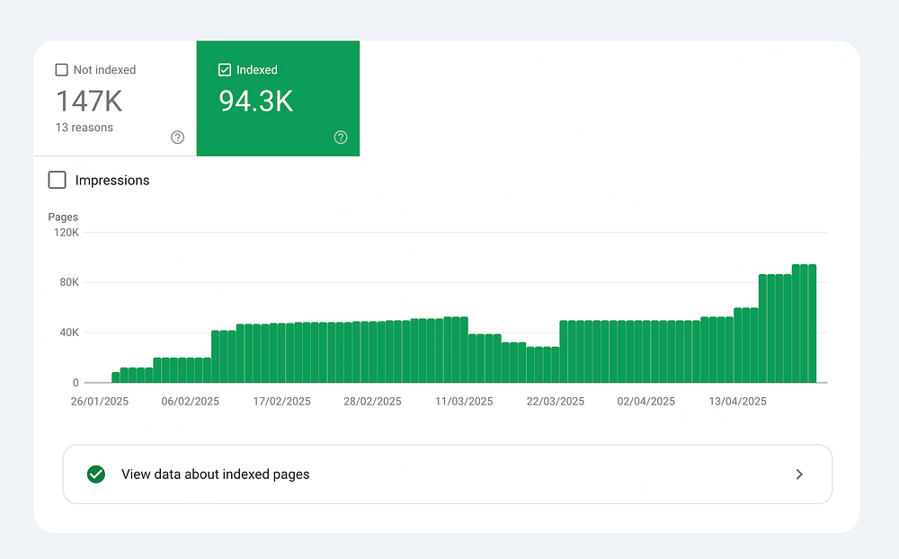The image size is (899, 559).
Task: Click the 13 reasons text
Action: point(85,128)
